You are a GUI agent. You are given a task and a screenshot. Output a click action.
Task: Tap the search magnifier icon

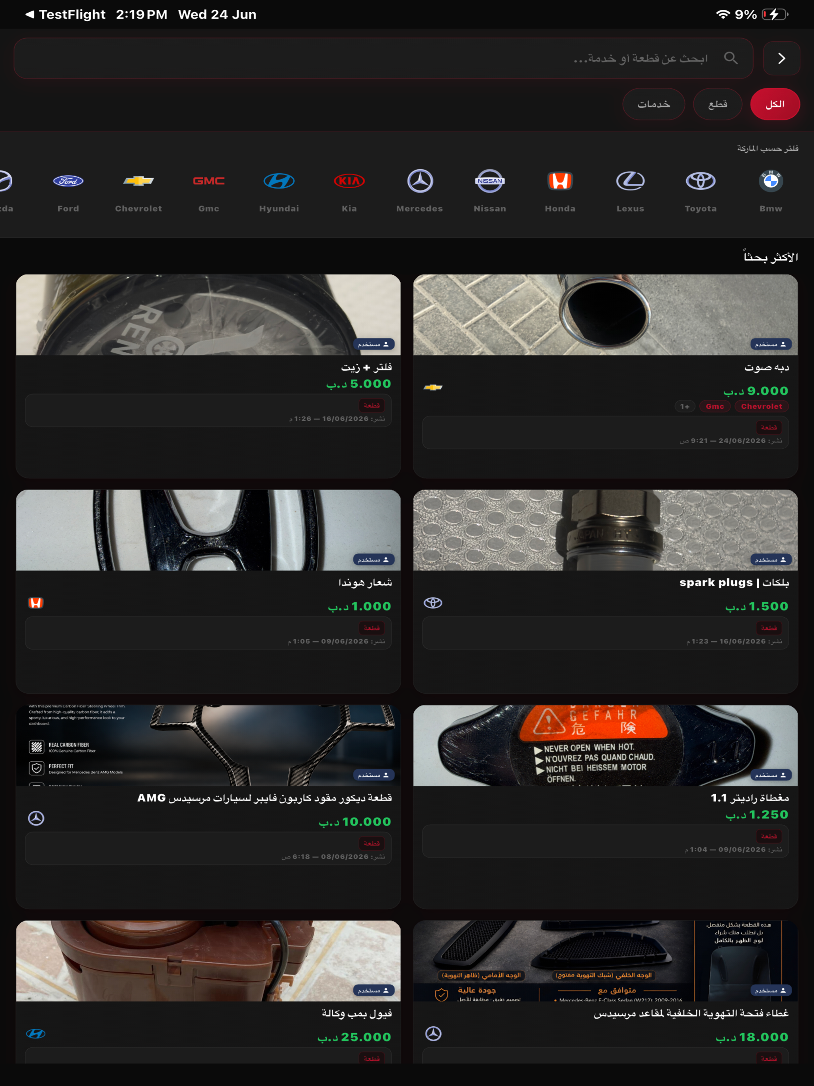click(x=730, y=58)
